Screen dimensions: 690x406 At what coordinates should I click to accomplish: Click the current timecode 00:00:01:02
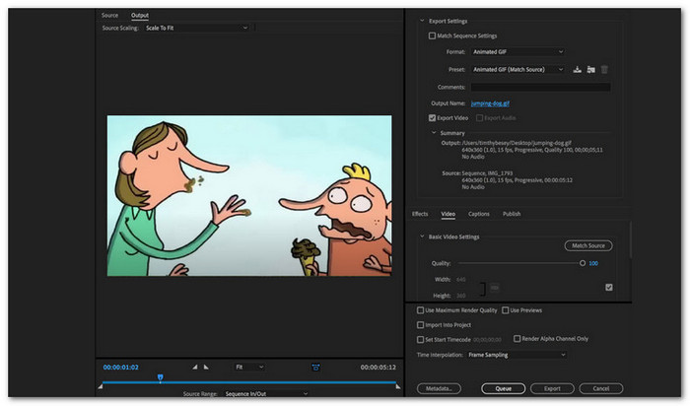[121, 367]
